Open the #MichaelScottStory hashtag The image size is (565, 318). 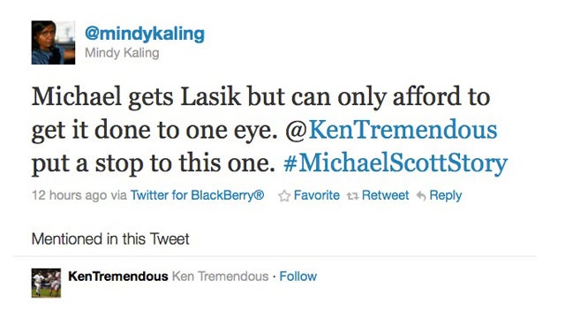click(395, 163)
